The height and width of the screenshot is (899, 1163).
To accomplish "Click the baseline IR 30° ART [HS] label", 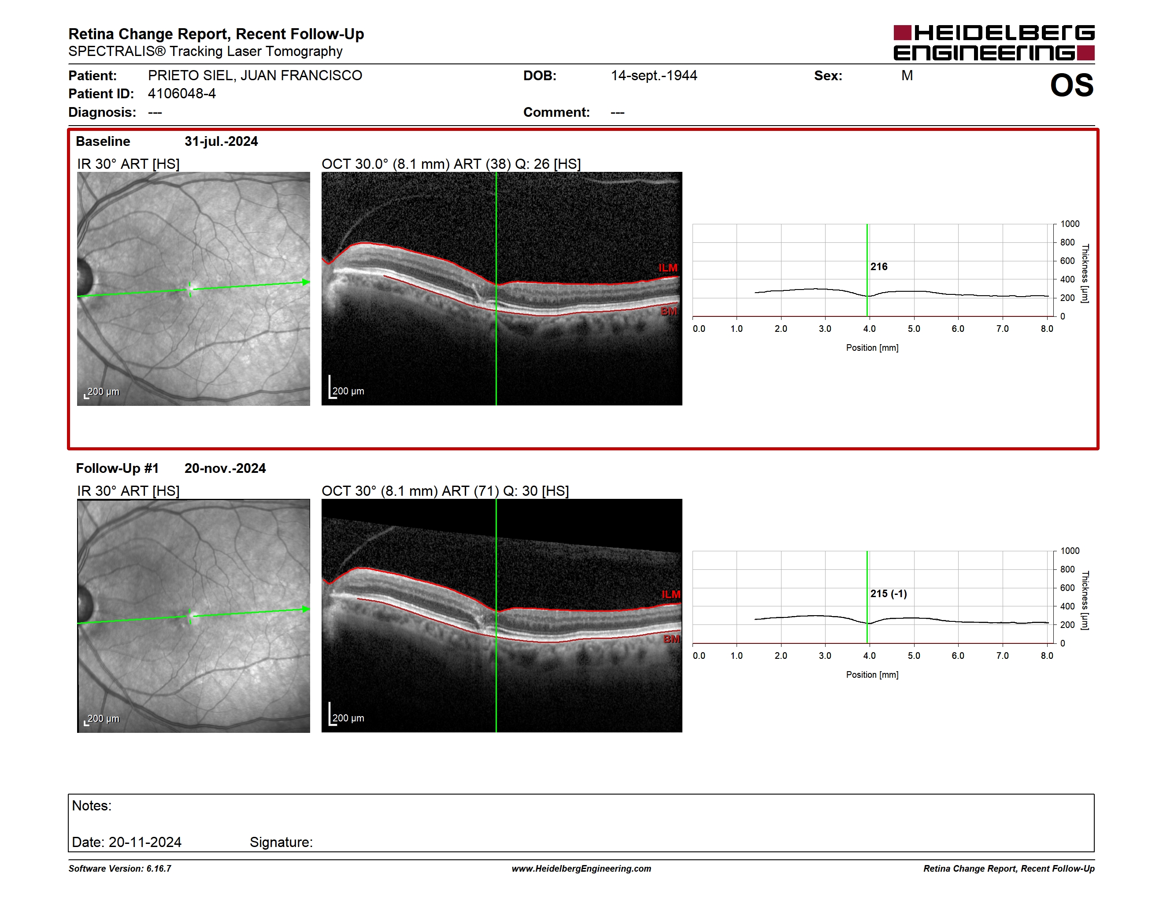I will point(128,164).
